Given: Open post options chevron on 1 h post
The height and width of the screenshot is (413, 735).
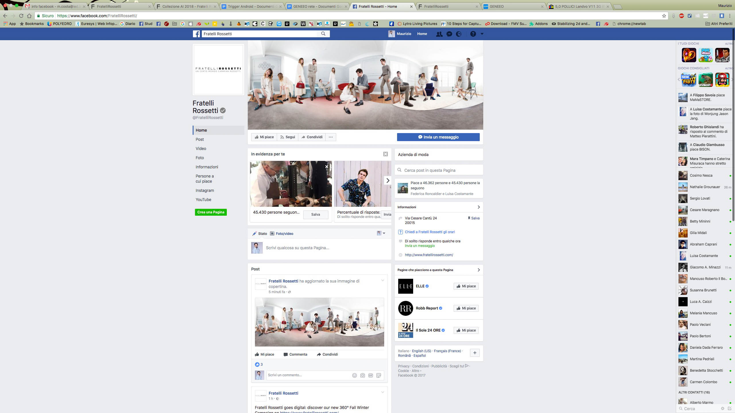Looking at the screenshot, I should tap(383, 392).
